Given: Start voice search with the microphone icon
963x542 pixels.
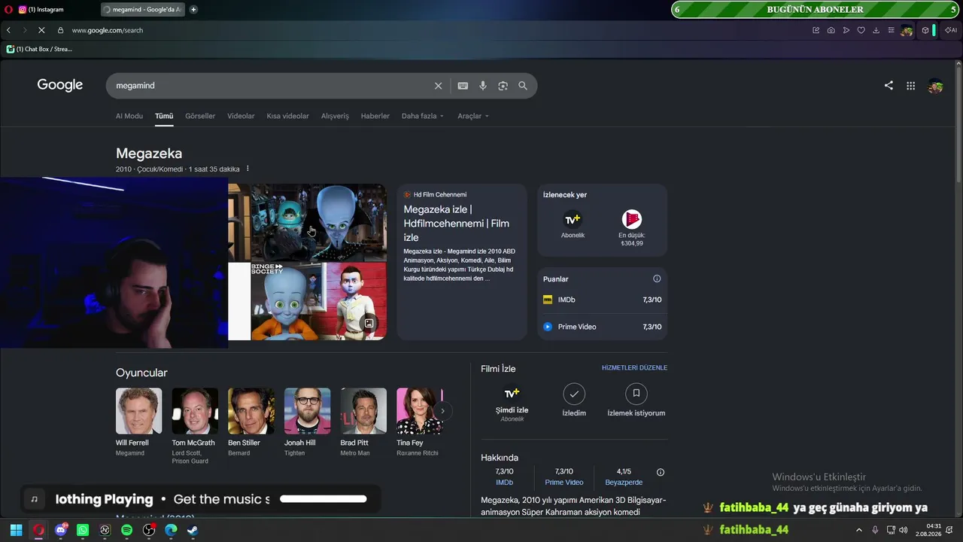Looking at the screenshot, I should point(483,86).
